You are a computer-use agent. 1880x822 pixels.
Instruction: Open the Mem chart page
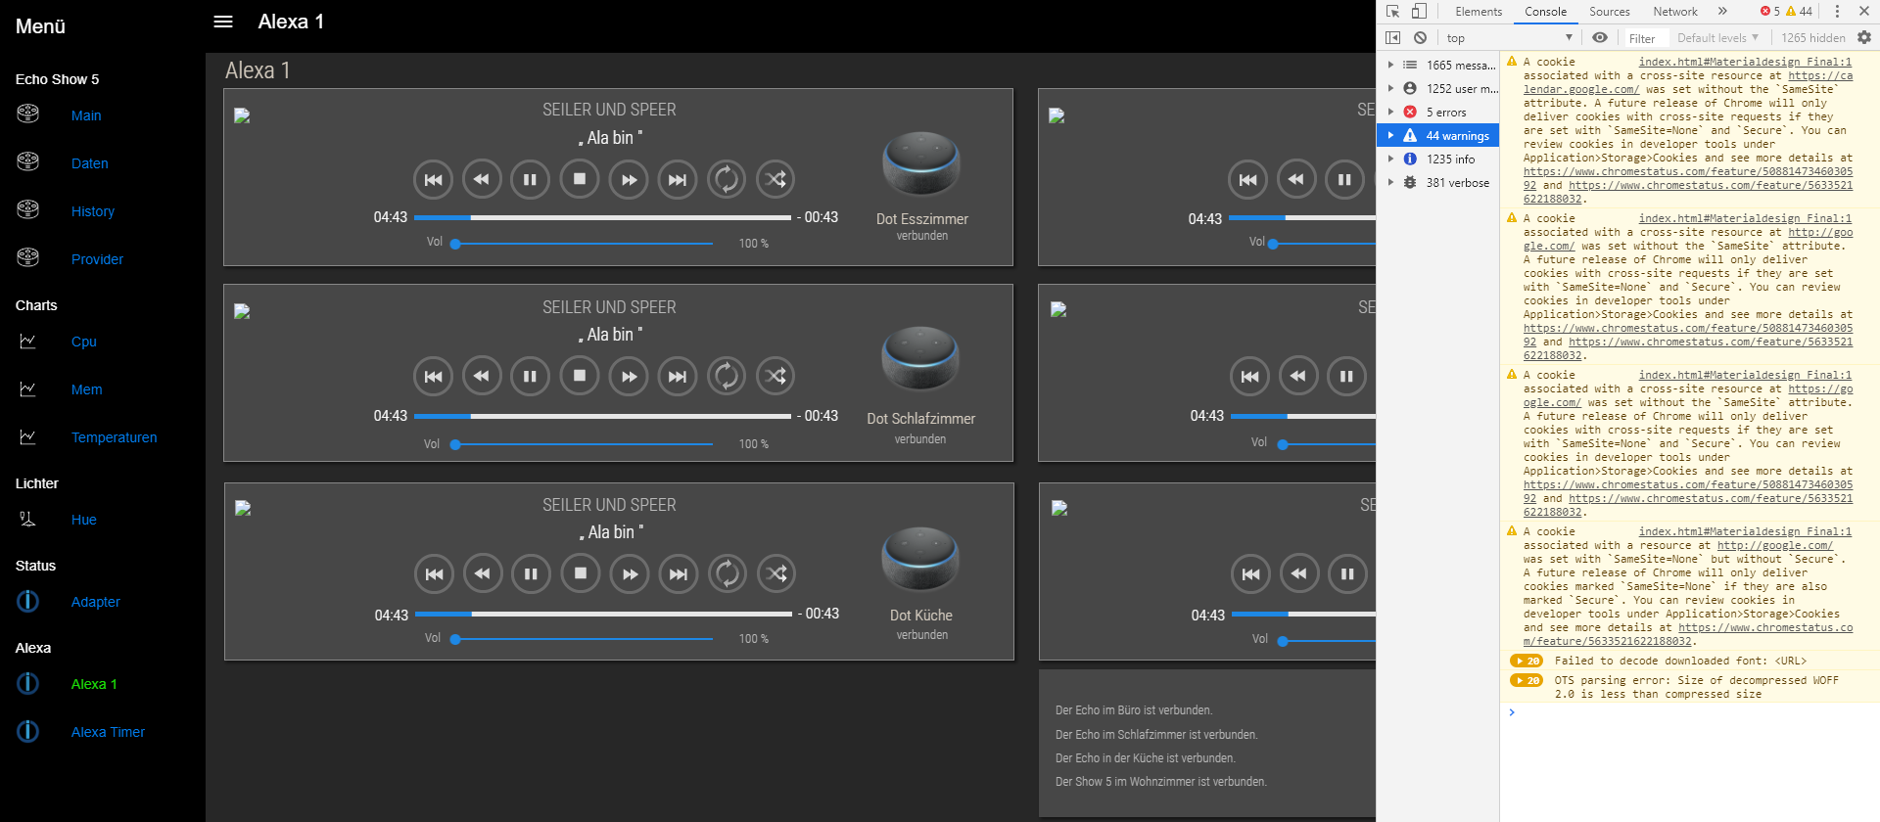[x=86, y=389]
